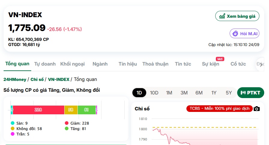
Task: Switch to the Thoả thuận tab
Action: (x=156, y=64)
